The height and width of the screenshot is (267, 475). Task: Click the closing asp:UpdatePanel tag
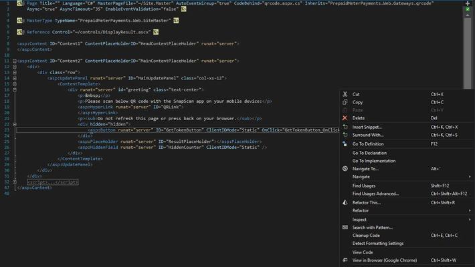70,164
